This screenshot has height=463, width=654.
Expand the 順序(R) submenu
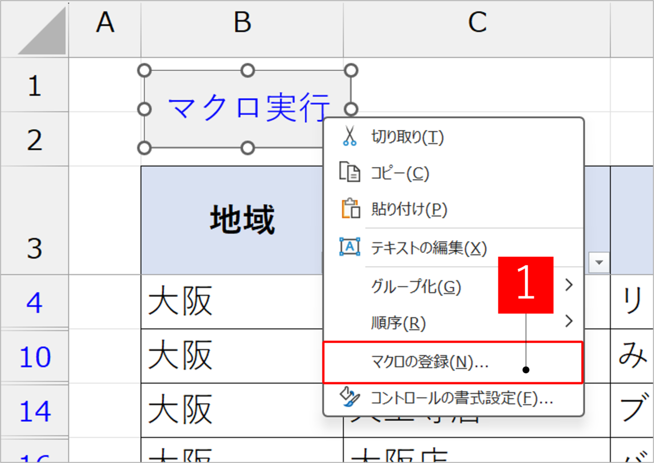coord(454,323)
